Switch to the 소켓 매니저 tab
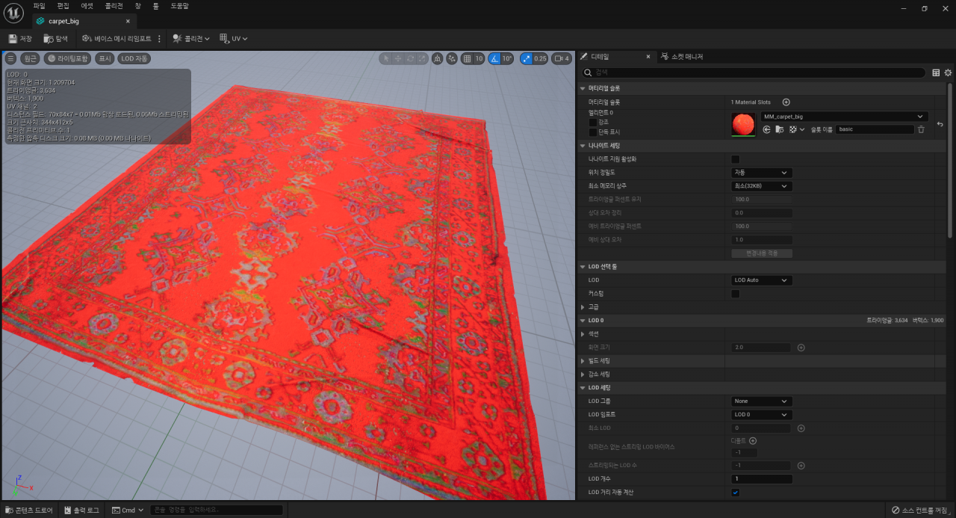Screen dimensions: 956x518 [682, 57]
